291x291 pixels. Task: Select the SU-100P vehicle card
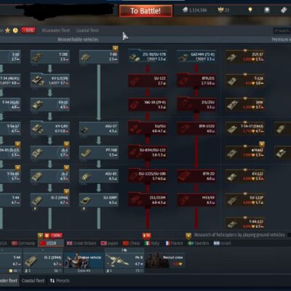click(99, 200)
